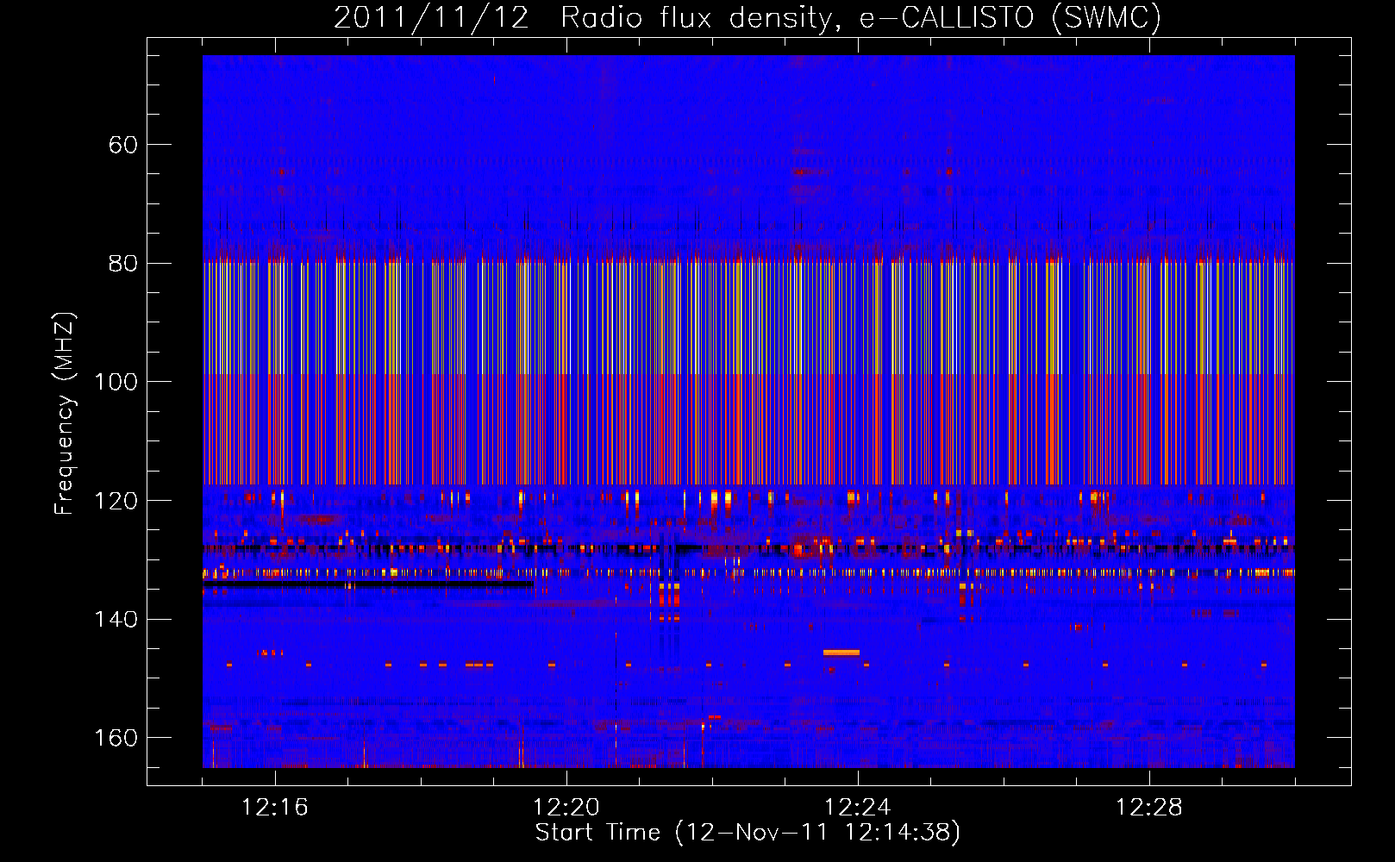Click the long black band below 130 MHz

tap(368, 584)
